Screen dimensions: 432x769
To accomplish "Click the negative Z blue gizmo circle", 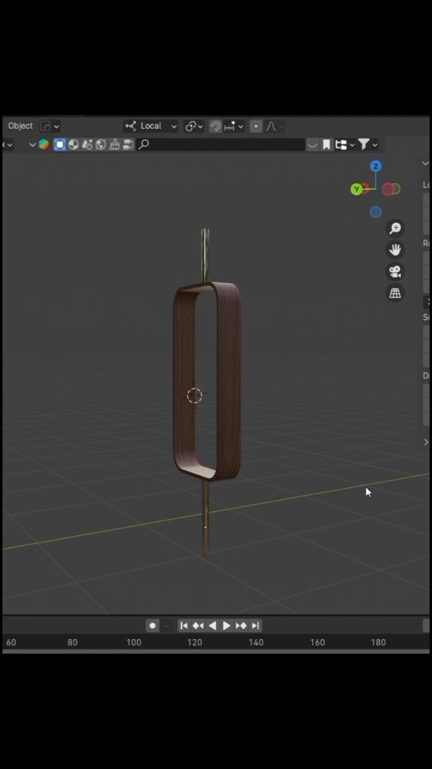I will click(376, 211).
